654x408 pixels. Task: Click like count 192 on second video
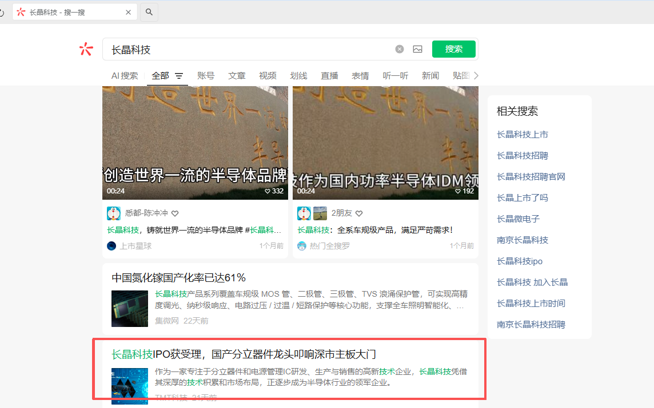(x=465, y=191)
